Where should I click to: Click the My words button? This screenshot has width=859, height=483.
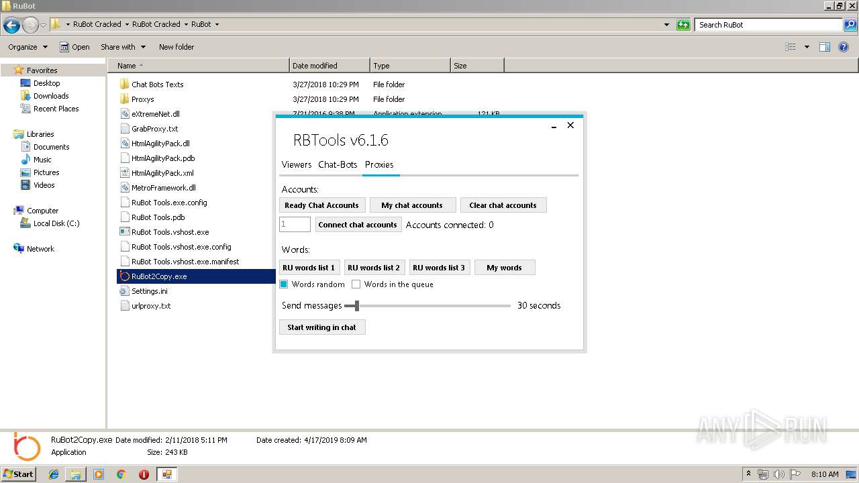(505, 268)
